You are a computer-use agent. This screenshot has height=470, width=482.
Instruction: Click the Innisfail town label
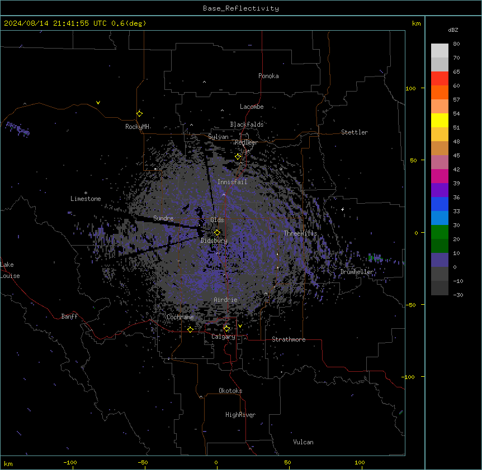[x=233, y=182]
